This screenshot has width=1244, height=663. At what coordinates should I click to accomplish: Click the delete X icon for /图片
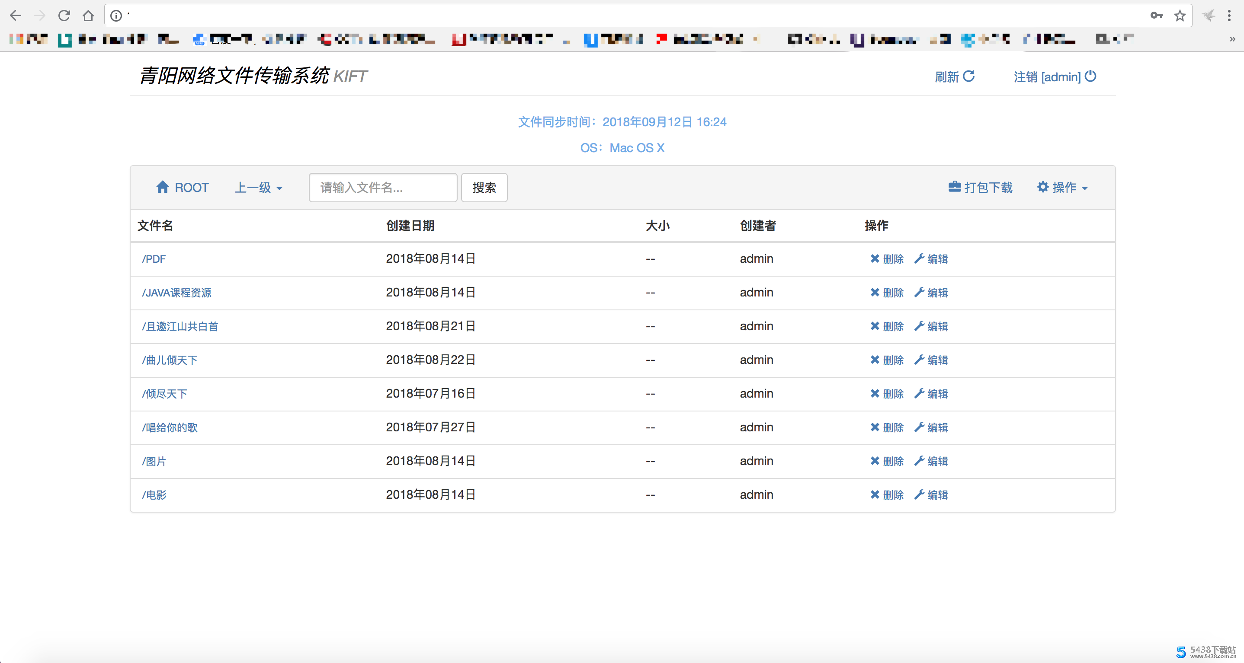[874, 461]
